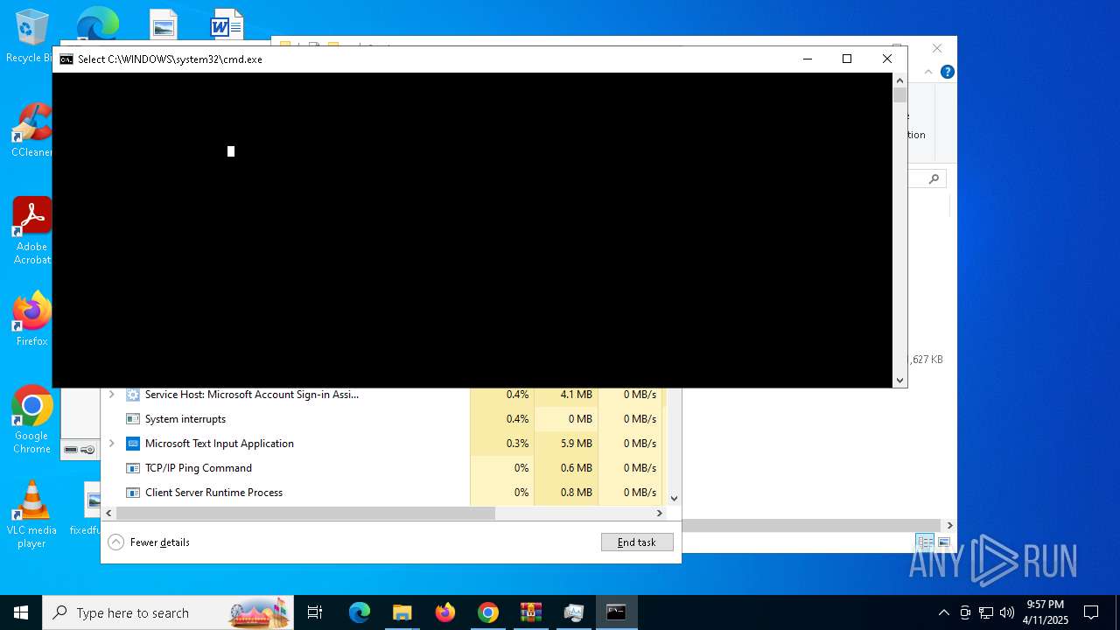
Task: Open Firefox from taskbar
Action: [445, 612]
